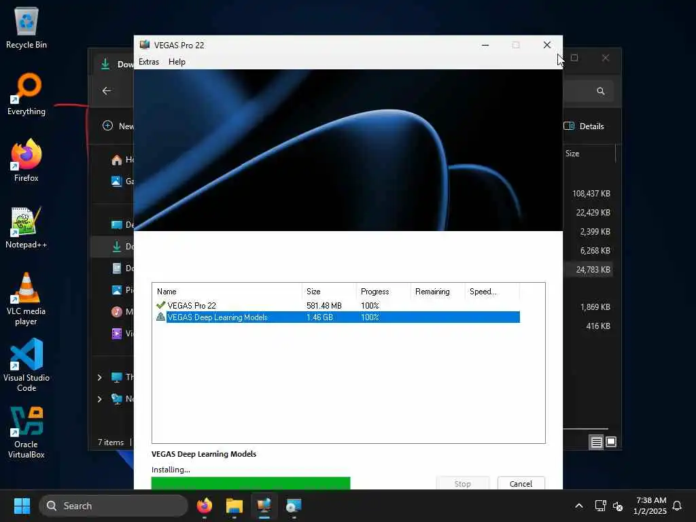Click the New button in File Explorer
This screenshot has height=522, width=696.
point(118,126)
